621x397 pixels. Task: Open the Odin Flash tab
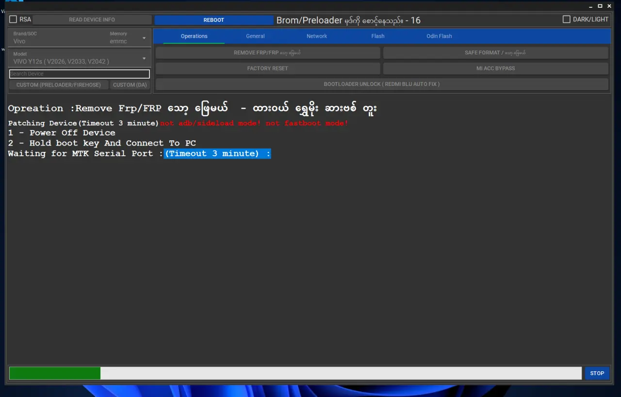click(439, 36)
